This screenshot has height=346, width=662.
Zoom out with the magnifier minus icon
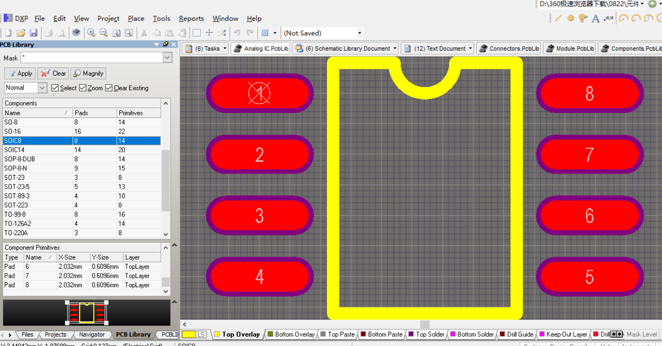tap(104, 33)
